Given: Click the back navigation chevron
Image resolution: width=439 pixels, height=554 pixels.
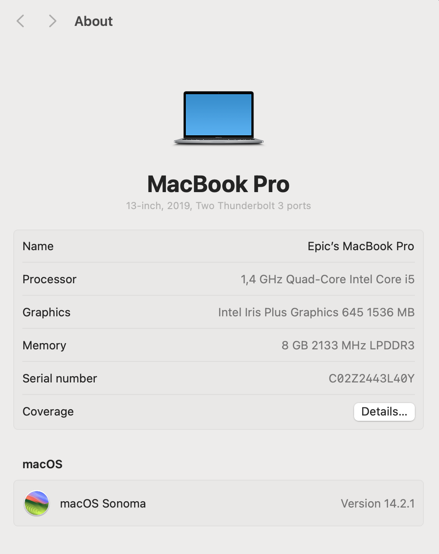Looking at the screenshot, I should click(20, 21).
